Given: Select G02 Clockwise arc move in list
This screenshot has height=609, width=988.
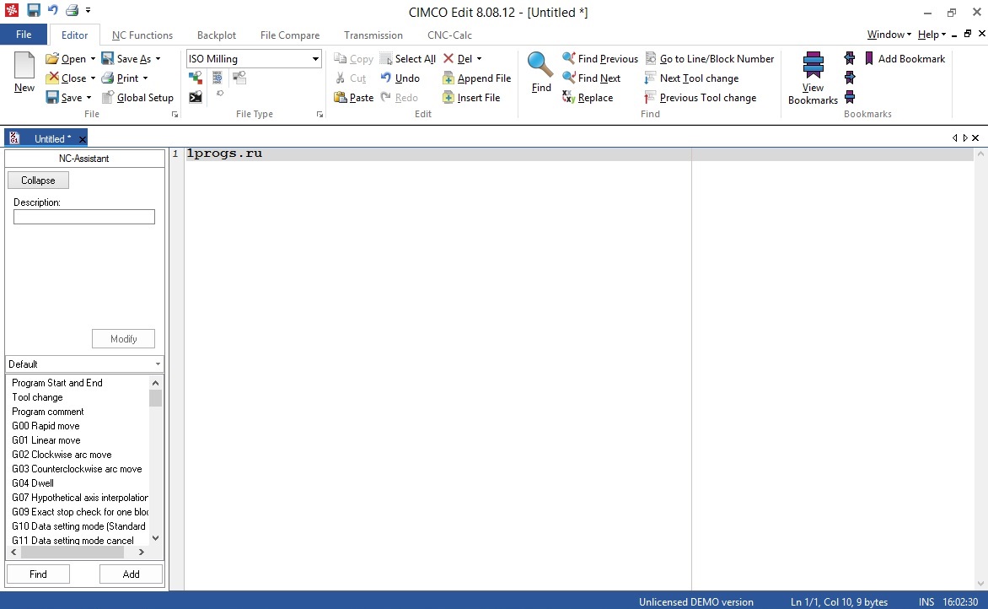Looking at the screenshot, I should pos(62,455).
